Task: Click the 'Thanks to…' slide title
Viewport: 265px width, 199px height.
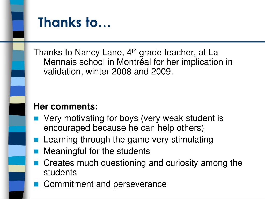Action: (74, 22)
